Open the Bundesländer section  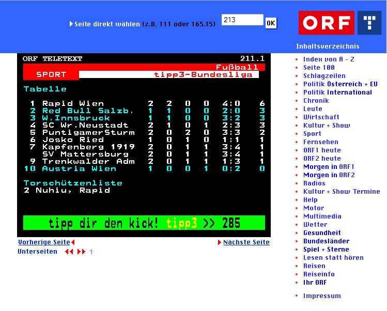pos(326,241)
